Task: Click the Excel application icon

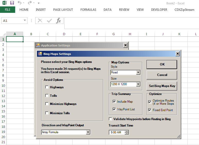Action: coord(5,3)
